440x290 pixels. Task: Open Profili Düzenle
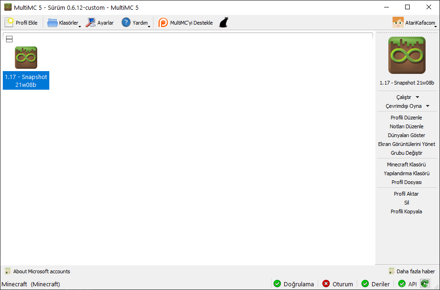[407, 118]
